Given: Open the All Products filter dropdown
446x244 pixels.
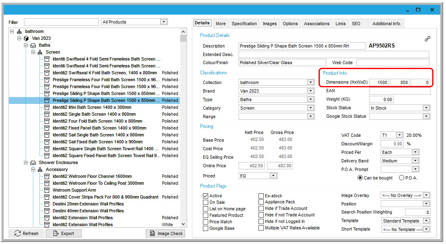Looking at the screenshot, I should coord(163,22).
